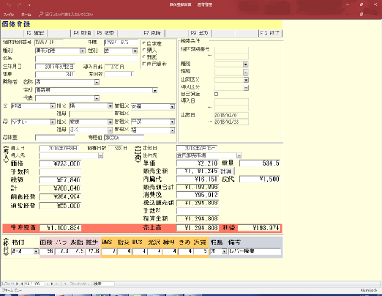Open the 性別 dropdown in registration form

coord(135,51)
